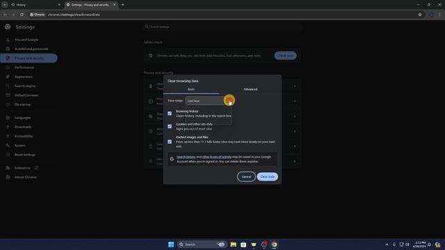The height and width of the screenshot is (250, 445).
Task: Open Performance settings in the sidebar
Action: coord(24,67)
